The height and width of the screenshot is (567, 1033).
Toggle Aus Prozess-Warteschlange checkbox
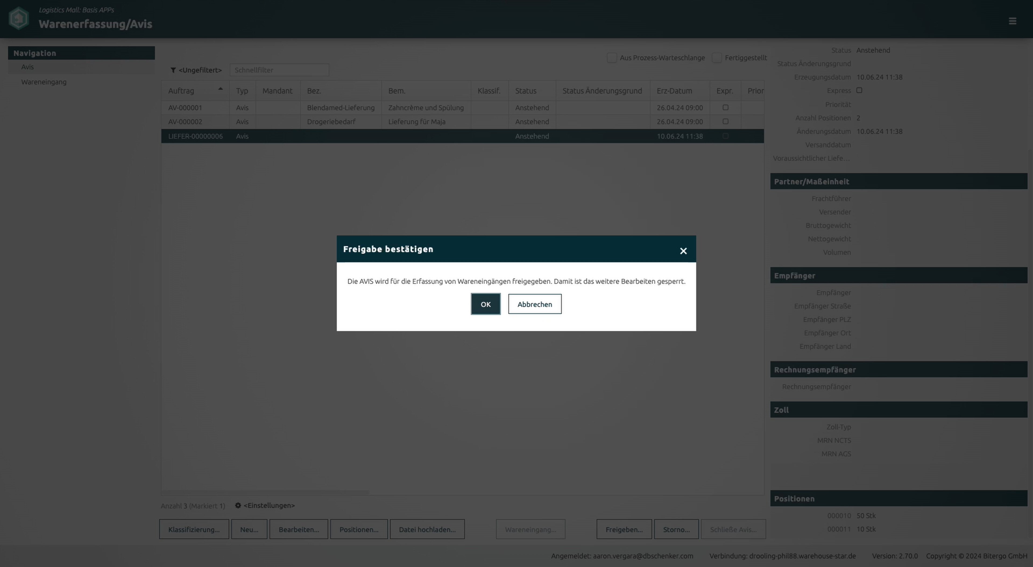611,58
